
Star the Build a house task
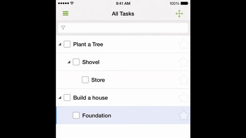(183, 98)
